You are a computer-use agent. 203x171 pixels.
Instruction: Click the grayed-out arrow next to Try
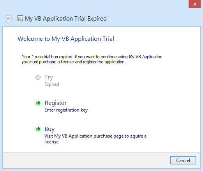[x=38, y=77]
